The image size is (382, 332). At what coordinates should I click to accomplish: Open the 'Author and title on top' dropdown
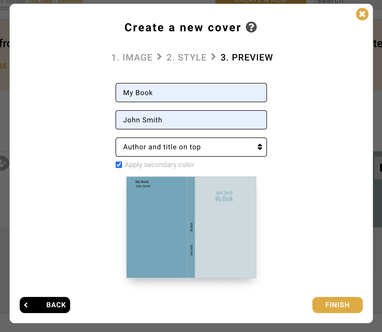pyautogui.click(x=191, y=147)
